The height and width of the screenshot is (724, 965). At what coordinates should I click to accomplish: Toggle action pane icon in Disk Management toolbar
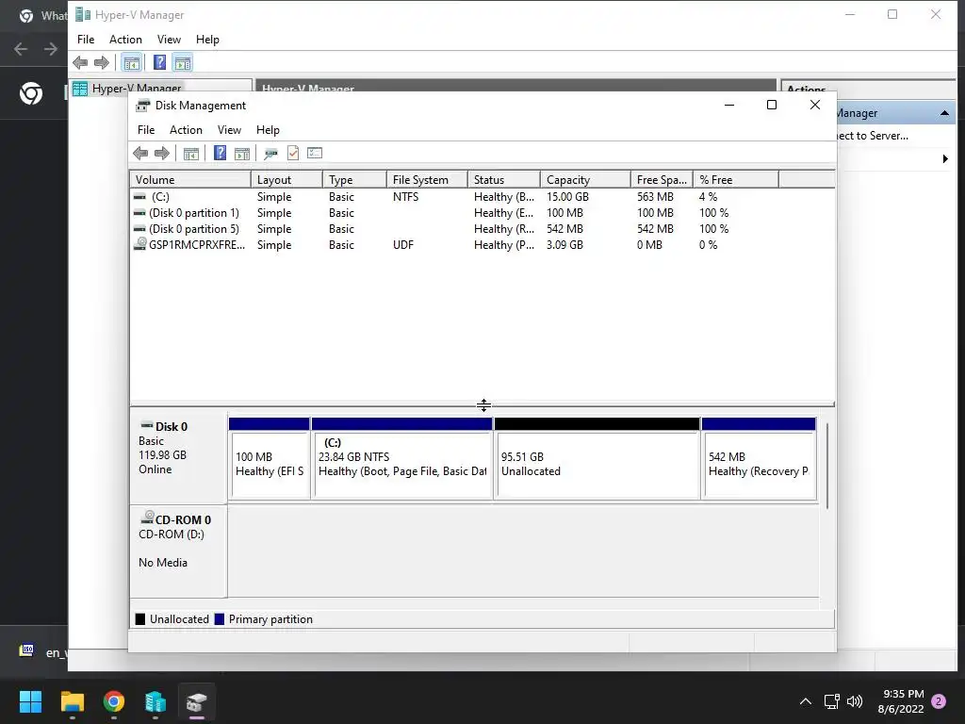[x=242, y=154]
